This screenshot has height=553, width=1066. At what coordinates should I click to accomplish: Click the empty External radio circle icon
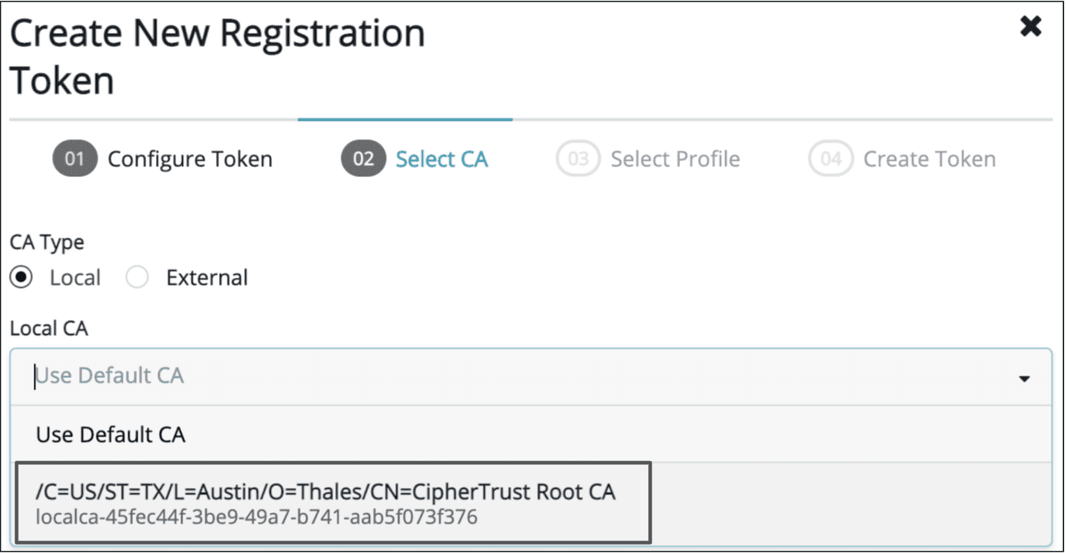click(x=138, y=277)
